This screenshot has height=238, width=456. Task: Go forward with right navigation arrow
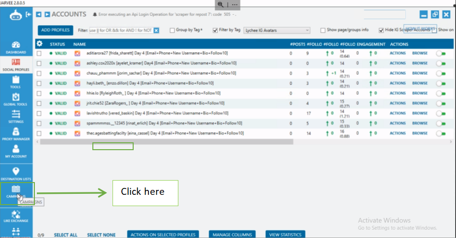pyautogui.click(x=47, y=14)
